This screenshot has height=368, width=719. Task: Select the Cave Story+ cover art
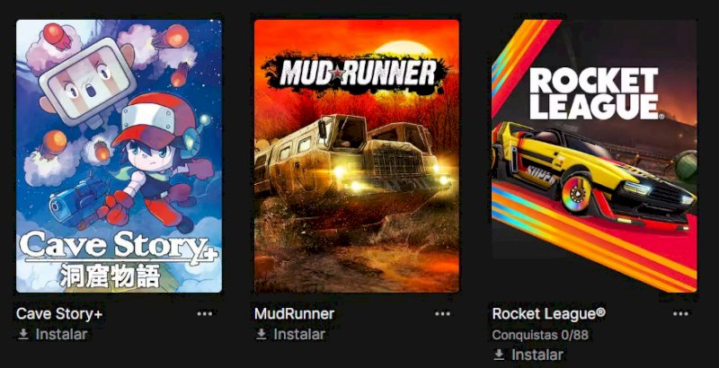(120, 156)
